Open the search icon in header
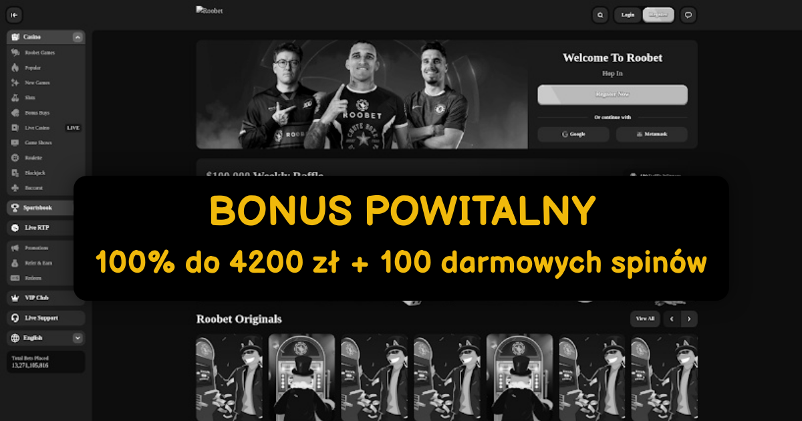Image resolution: width=802 pixels, height=421 pixels. click(600, 15)
